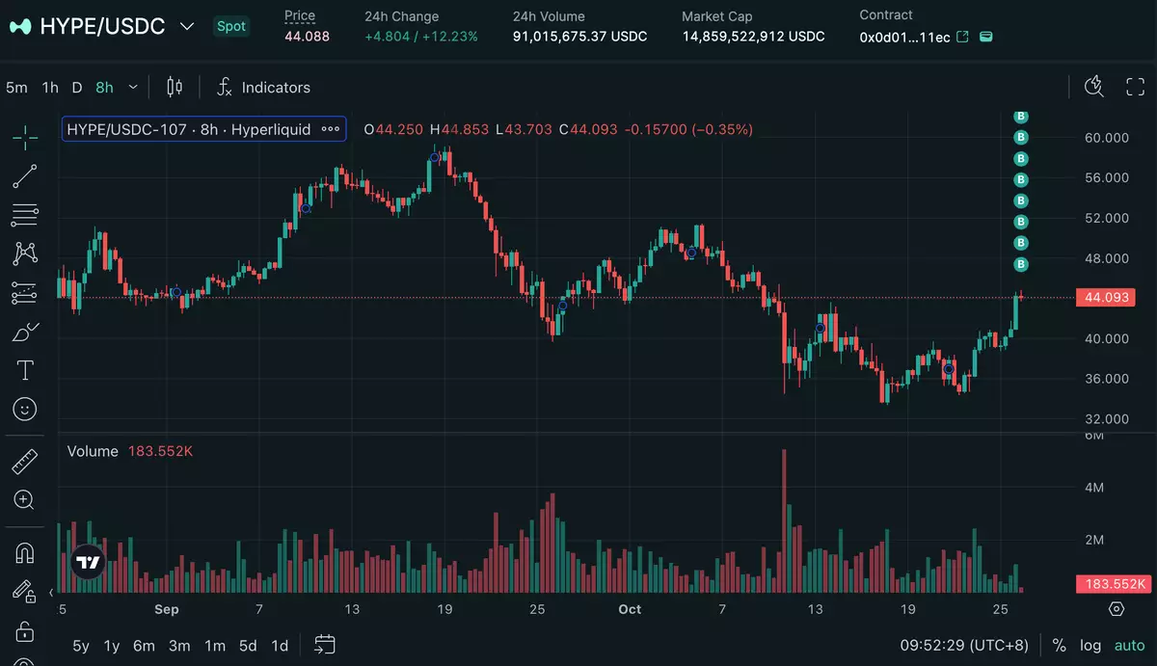Select the Text tool in left toolbar
The height and width of the screenshot is (666, 1157).
tap(25, 370)
